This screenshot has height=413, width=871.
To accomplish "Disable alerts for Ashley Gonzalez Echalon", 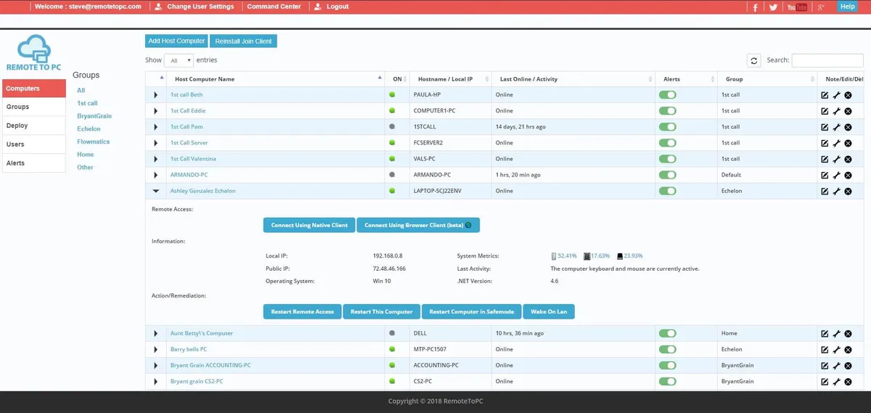I will coord(667,191).
